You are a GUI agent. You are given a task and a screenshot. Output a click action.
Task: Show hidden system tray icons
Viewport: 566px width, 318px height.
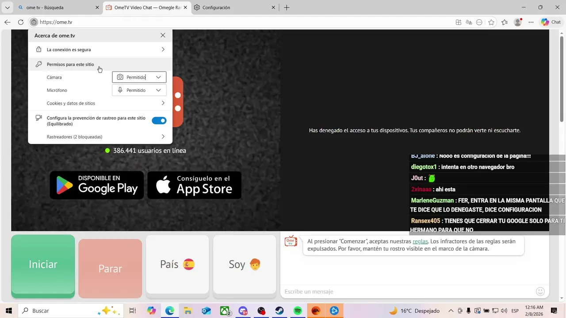coord(451,311)
